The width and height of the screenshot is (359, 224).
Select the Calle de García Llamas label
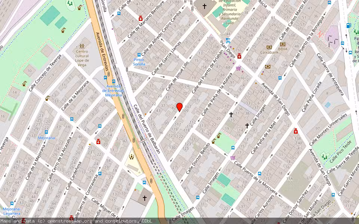166,58
